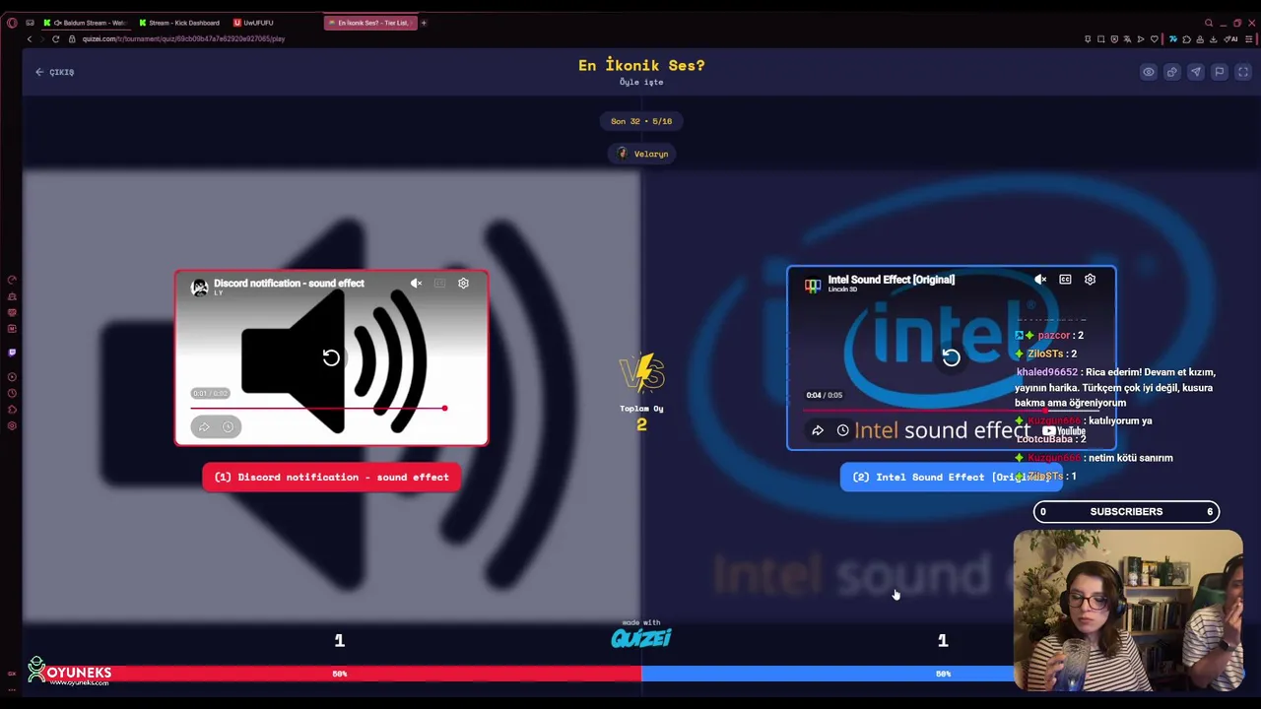Click the Velaryn creator badge
This screenshot has width=1261, height=709.
point(641,154)
